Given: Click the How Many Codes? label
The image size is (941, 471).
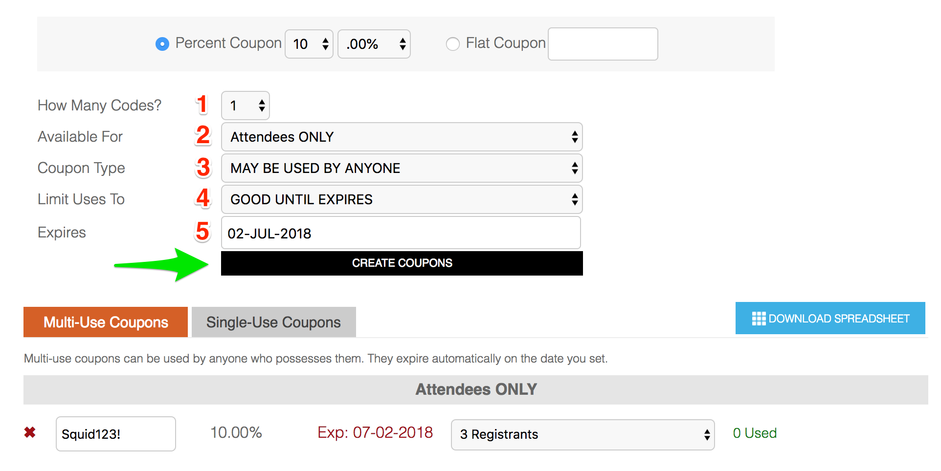Looking at the screenshot, I should point(99,106).
